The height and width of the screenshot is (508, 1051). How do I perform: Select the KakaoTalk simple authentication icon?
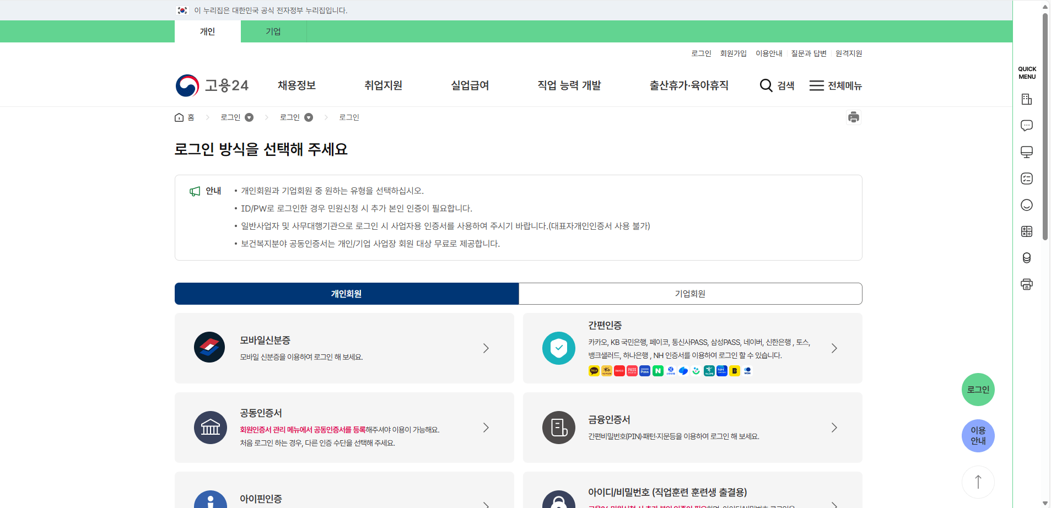pos(594,370)
